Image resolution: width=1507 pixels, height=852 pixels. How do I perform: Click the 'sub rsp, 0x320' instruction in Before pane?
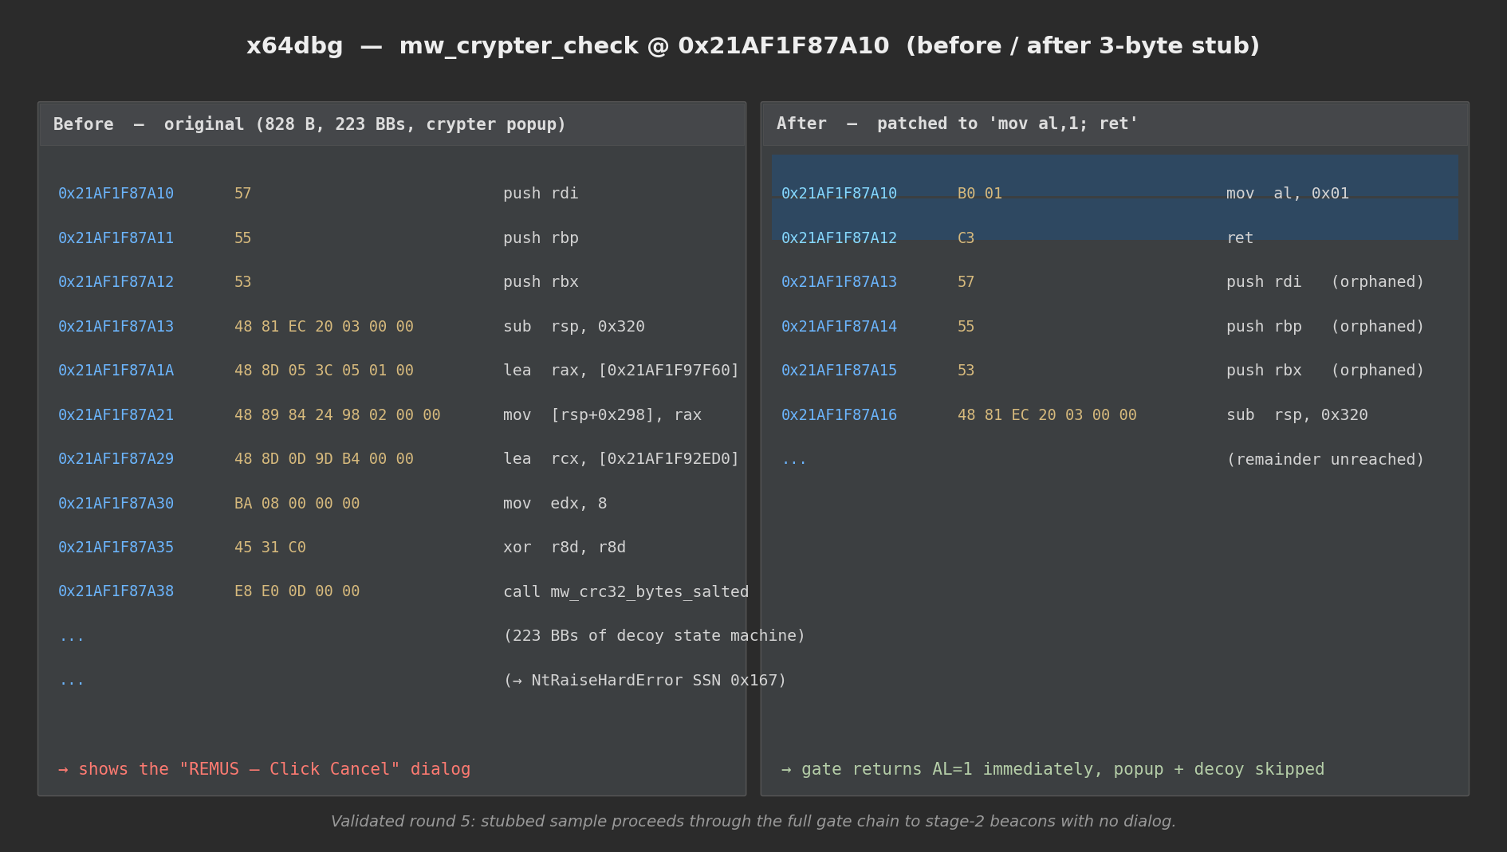tap(574, 326)
